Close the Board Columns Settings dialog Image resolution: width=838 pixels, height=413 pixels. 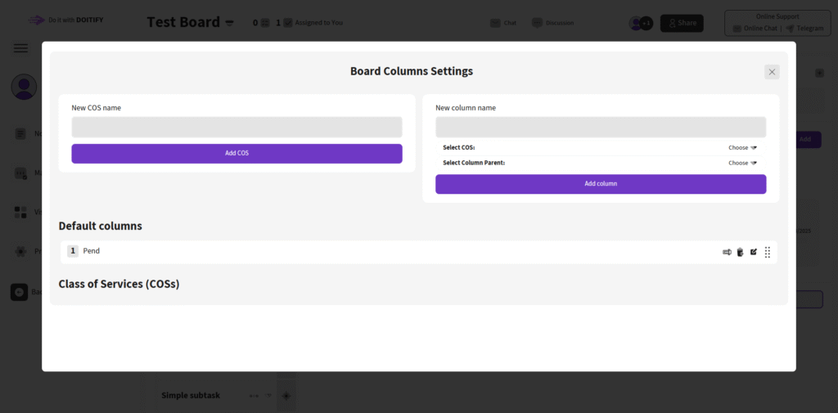coord(772,72)
